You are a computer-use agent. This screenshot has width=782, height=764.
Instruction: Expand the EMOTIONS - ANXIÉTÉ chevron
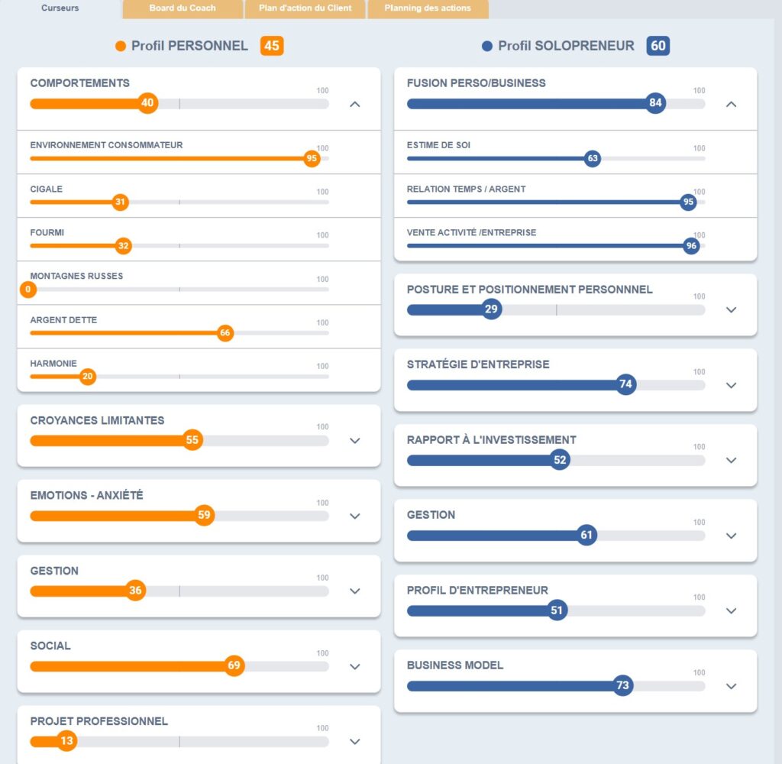coord(354,516)
